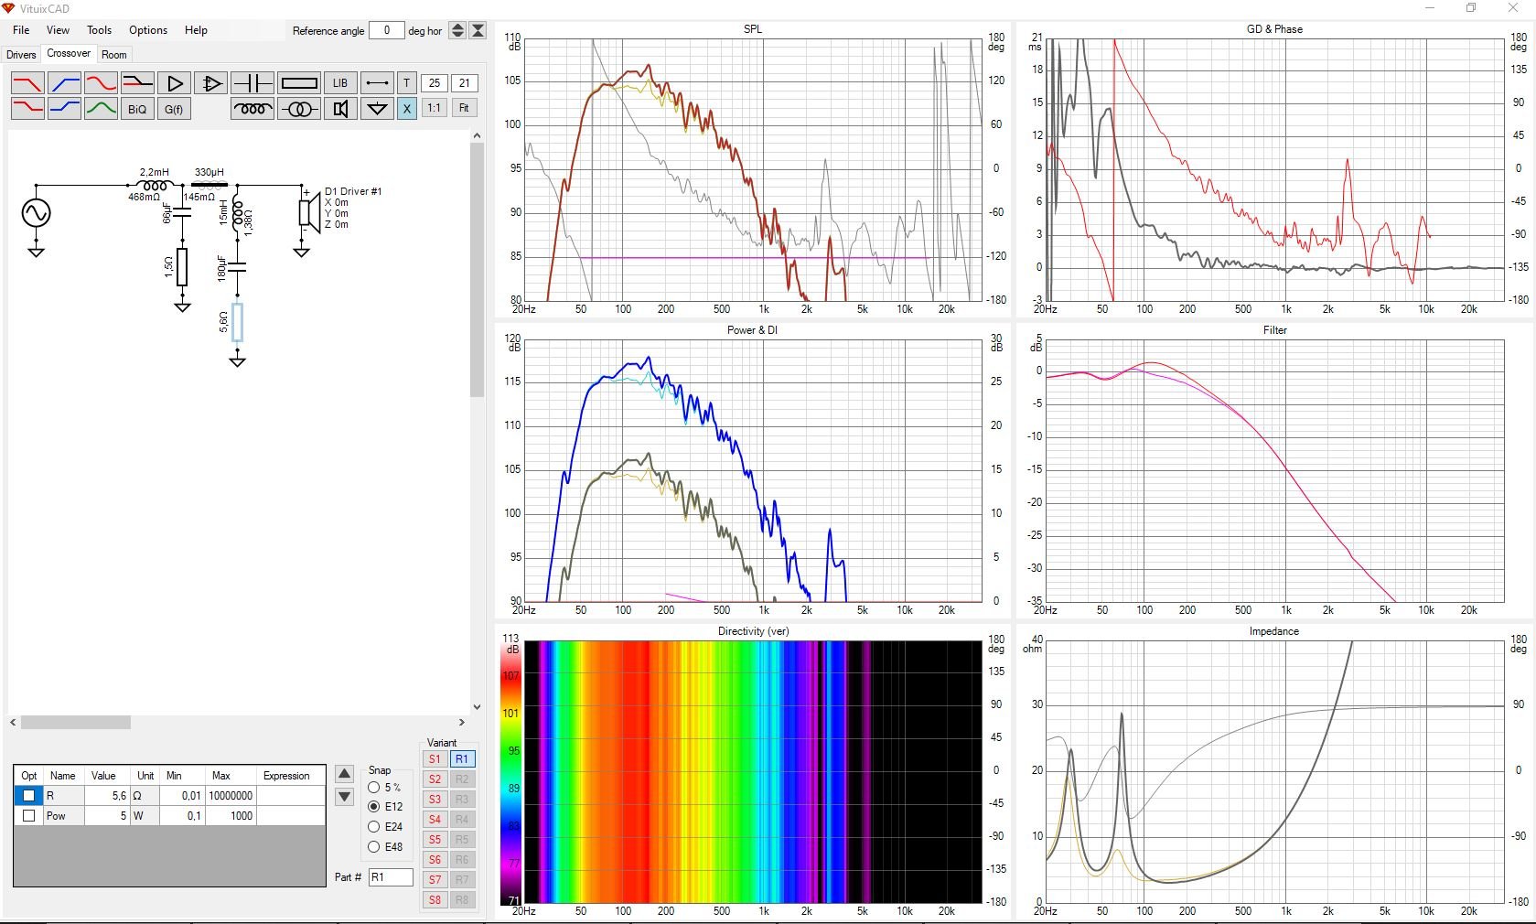Enable the Opt checkbox for Pow row

click(x=29, y=816)
